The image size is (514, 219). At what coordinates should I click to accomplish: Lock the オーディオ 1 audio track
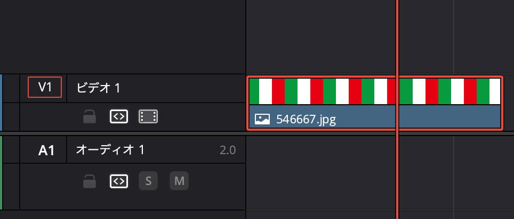pos(90,182)
